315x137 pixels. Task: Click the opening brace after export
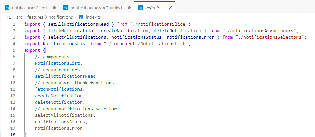click(x=44, y=50)
